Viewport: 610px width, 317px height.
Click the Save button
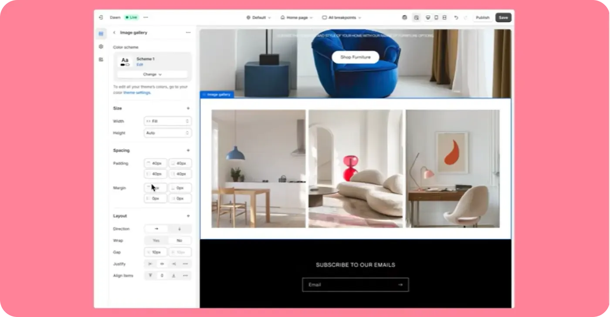coord(503,18)
